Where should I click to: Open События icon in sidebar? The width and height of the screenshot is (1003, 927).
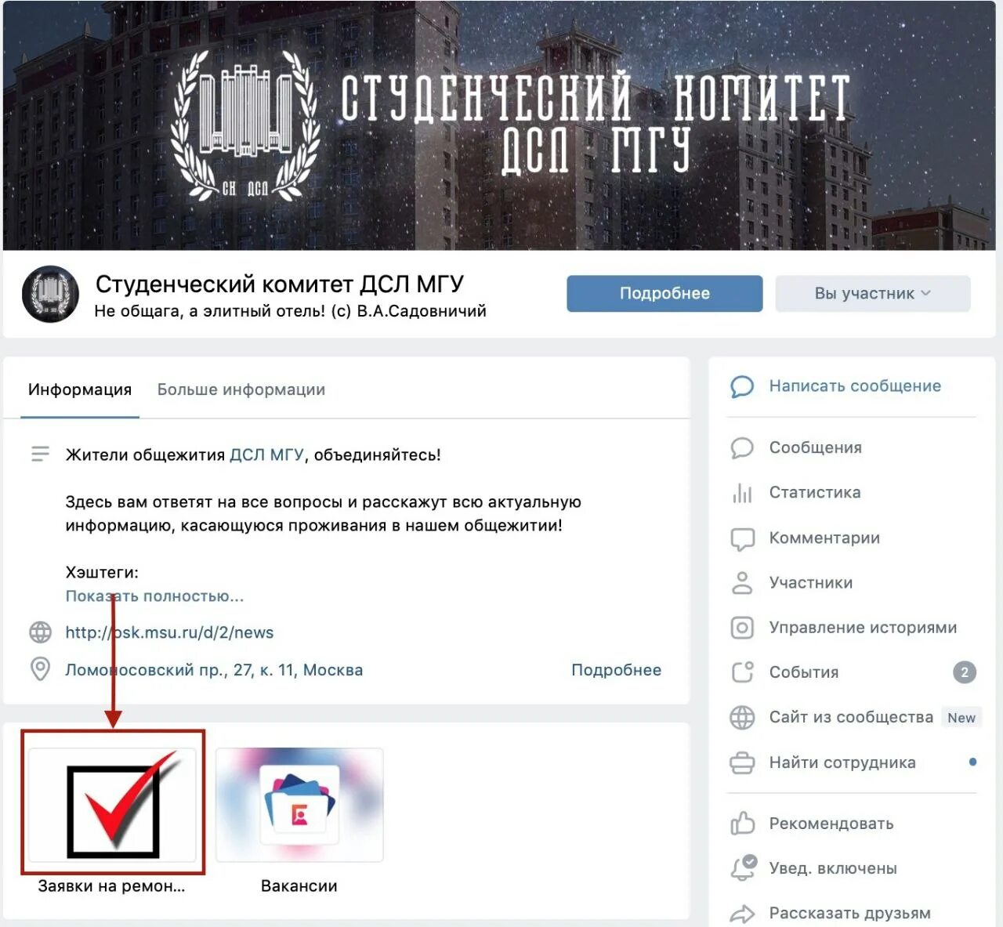pyautogui.click(x=741, y=672)
